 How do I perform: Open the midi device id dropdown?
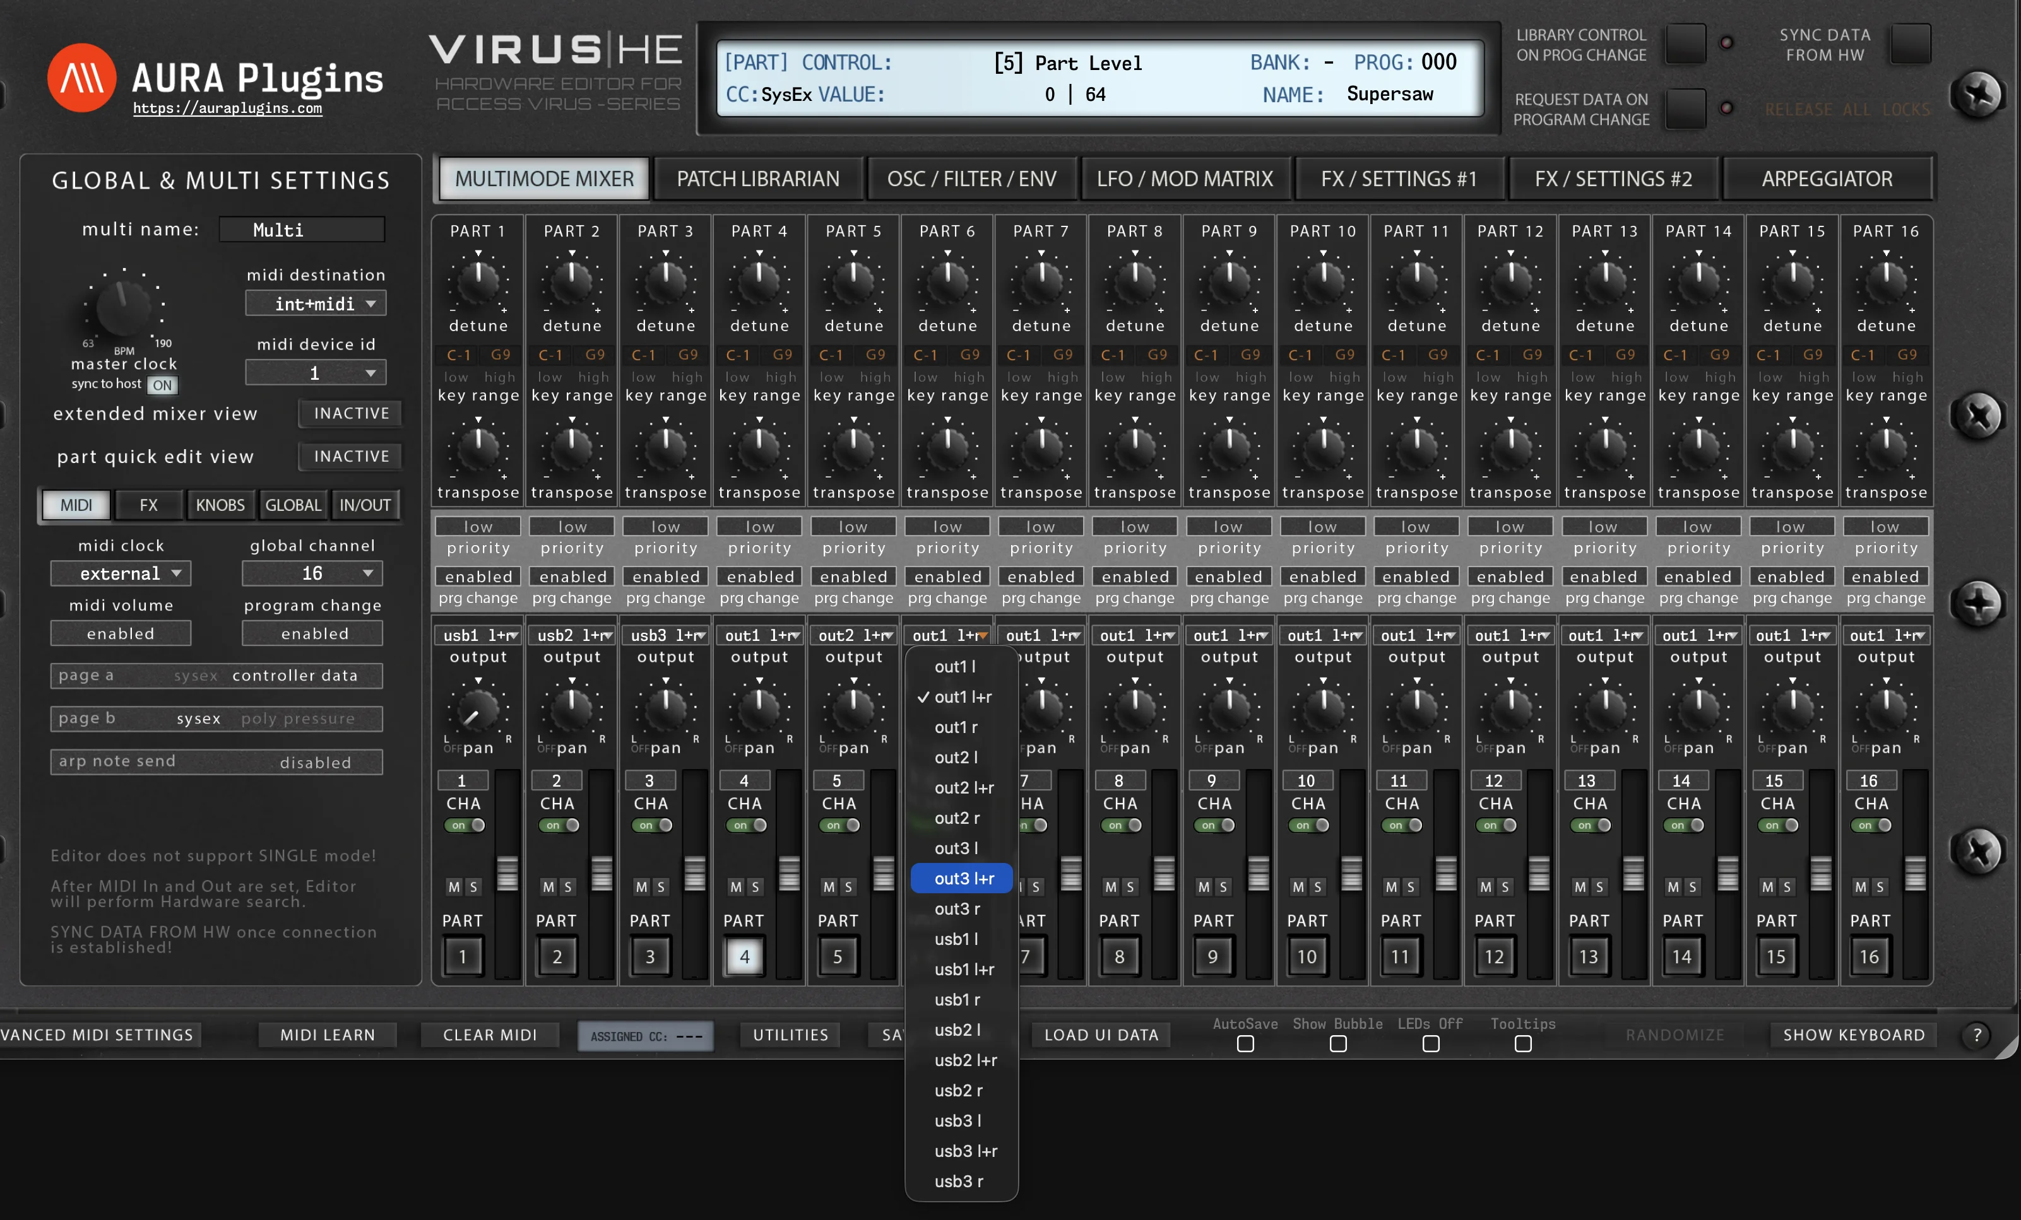tap(316, 373)
